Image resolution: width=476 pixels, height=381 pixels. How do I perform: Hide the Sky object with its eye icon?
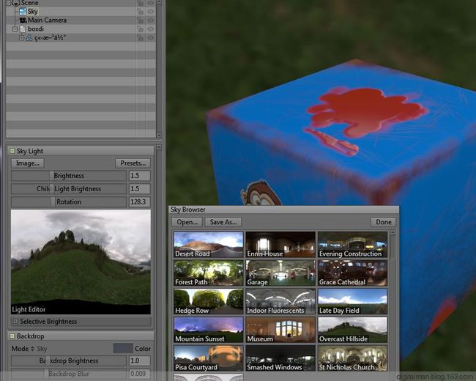(x=151, y=12)
